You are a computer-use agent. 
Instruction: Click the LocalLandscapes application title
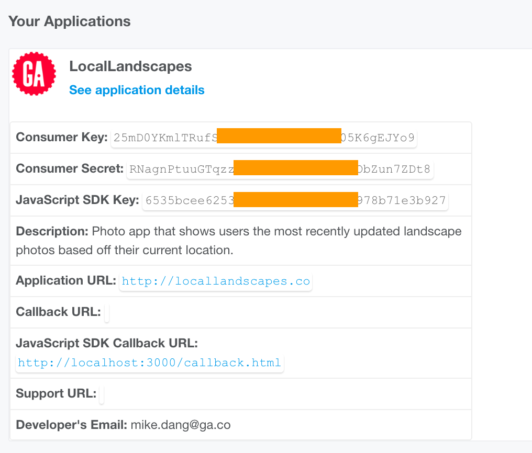(x=130, y=66)
